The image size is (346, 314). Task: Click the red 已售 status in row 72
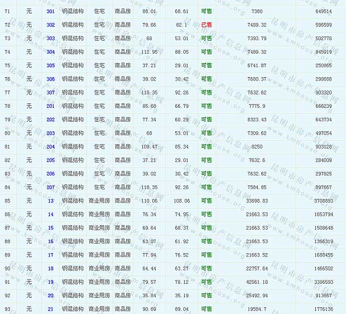206,25
